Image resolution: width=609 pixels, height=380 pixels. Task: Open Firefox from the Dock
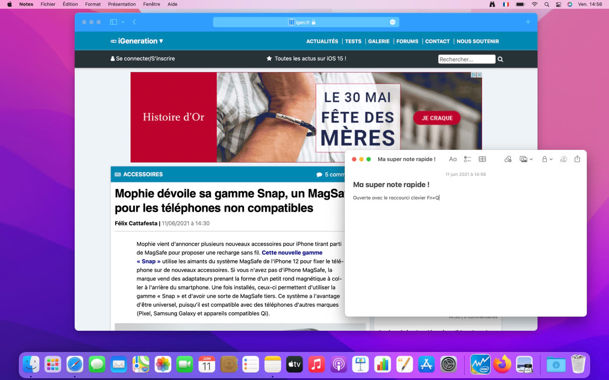pyautogui.click(x=502, y=364)
